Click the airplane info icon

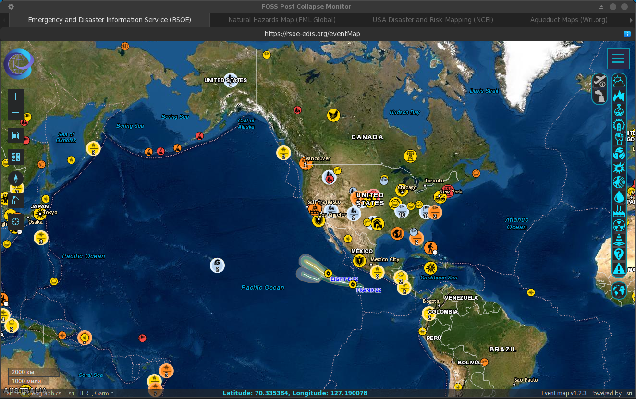pos(600,81)
